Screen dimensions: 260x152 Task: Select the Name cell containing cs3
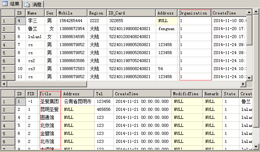tap(35, 69)
